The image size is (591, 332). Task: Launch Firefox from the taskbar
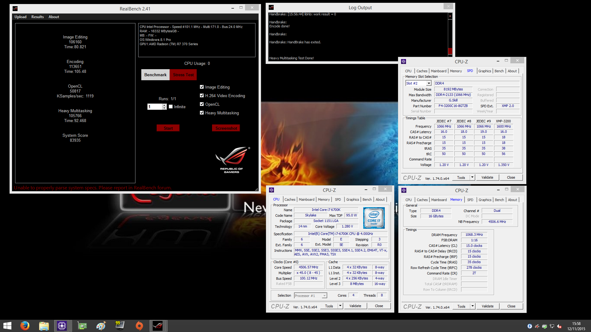coord(25,326)
